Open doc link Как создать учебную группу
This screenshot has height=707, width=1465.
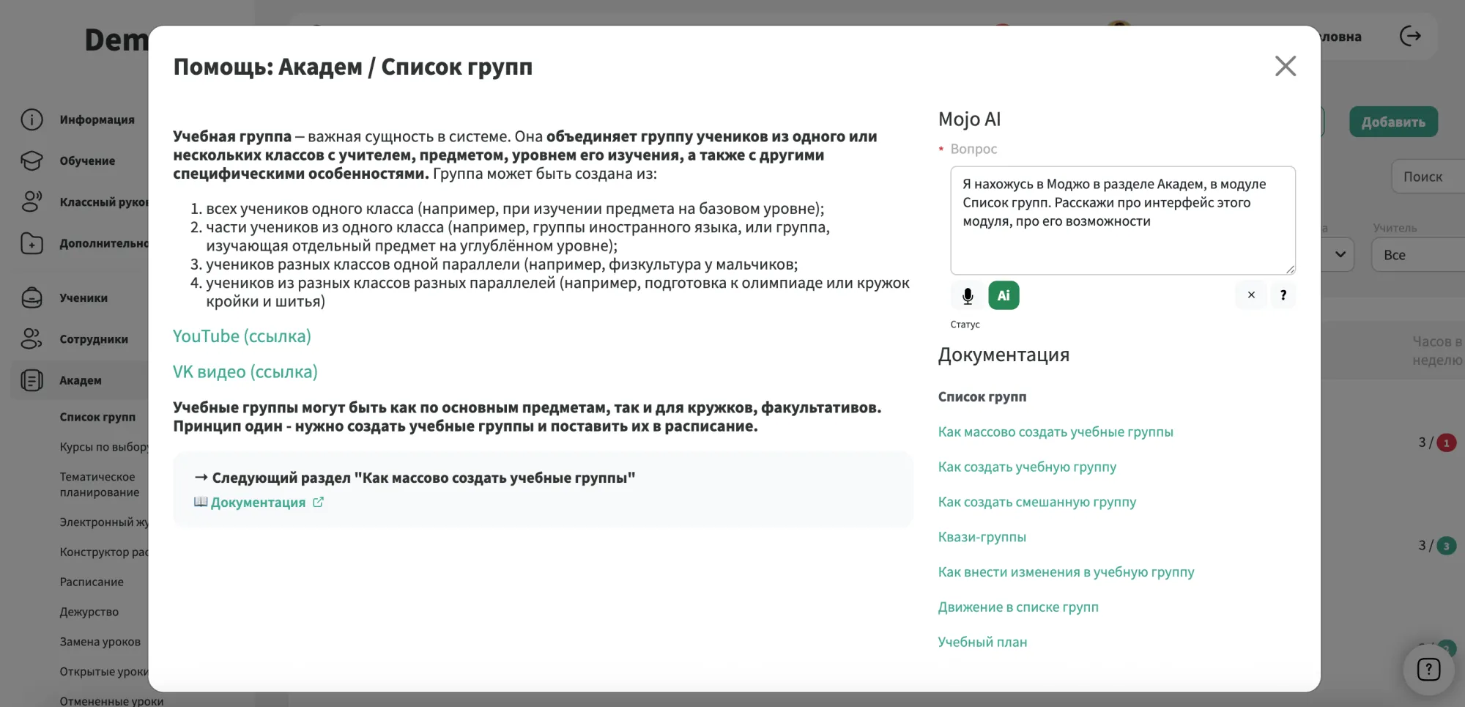[x=1027, y=467]
